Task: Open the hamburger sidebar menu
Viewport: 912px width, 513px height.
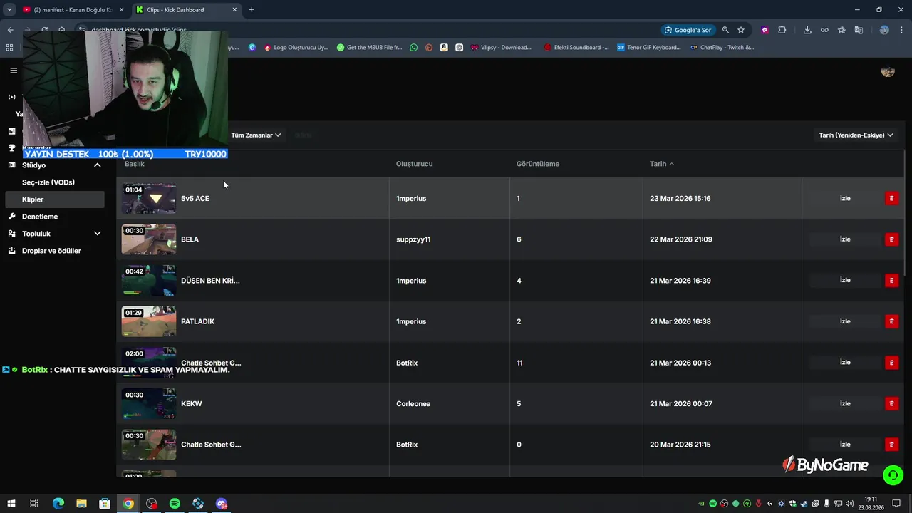Action: [x=14, y=71]
